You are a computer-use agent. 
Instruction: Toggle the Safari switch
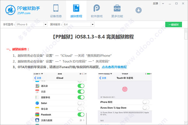(81, 103)
